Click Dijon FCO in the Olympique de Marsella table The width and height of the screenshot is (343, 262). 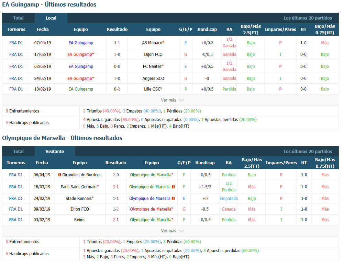click(80, 209)
